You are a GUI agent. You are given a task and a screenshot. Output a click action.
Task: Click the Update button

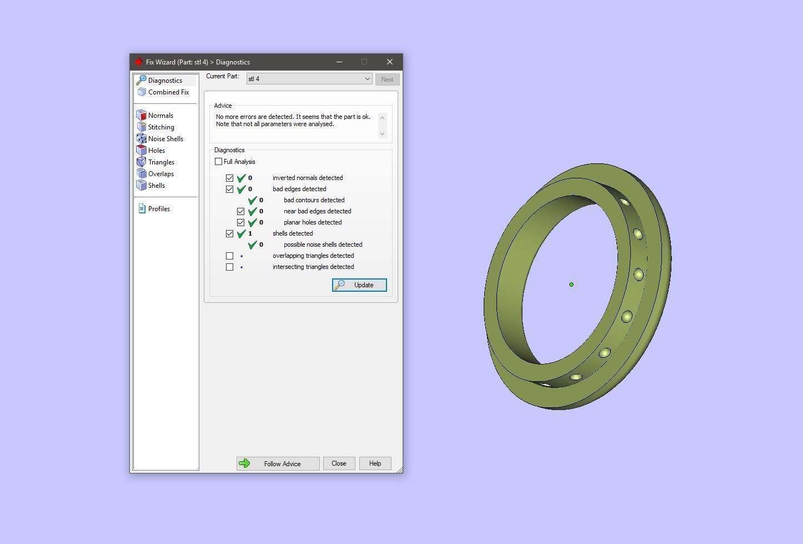pyautogui.click(x=359, y=285)
